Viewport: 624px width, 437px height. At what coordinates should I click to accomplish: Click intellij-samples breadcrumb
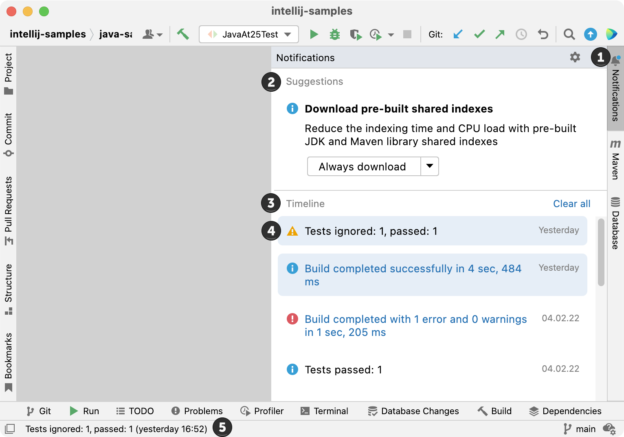point(48,34)
